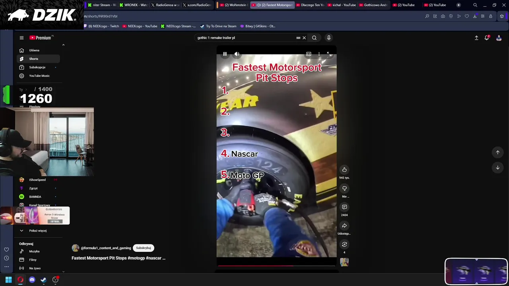Open the on-screen keyboard icon in search box

click(x=298, y=38)
